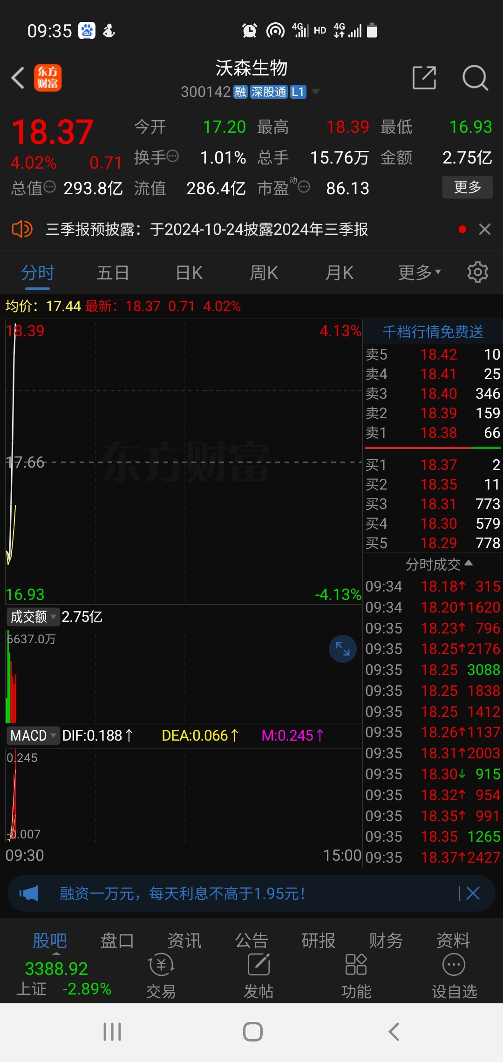Tap the 深股通 badge

click(269, 92)
